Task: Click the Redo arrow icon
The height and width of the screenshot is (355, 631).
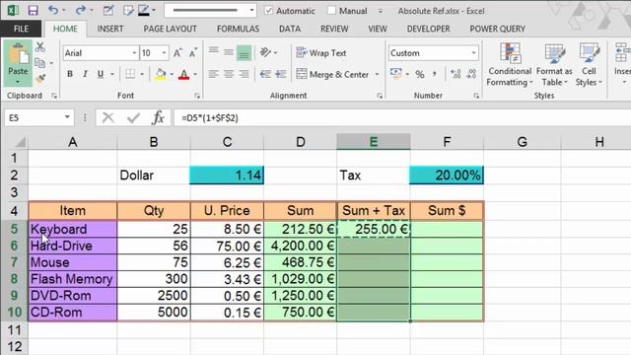Action: pos(81,11)
